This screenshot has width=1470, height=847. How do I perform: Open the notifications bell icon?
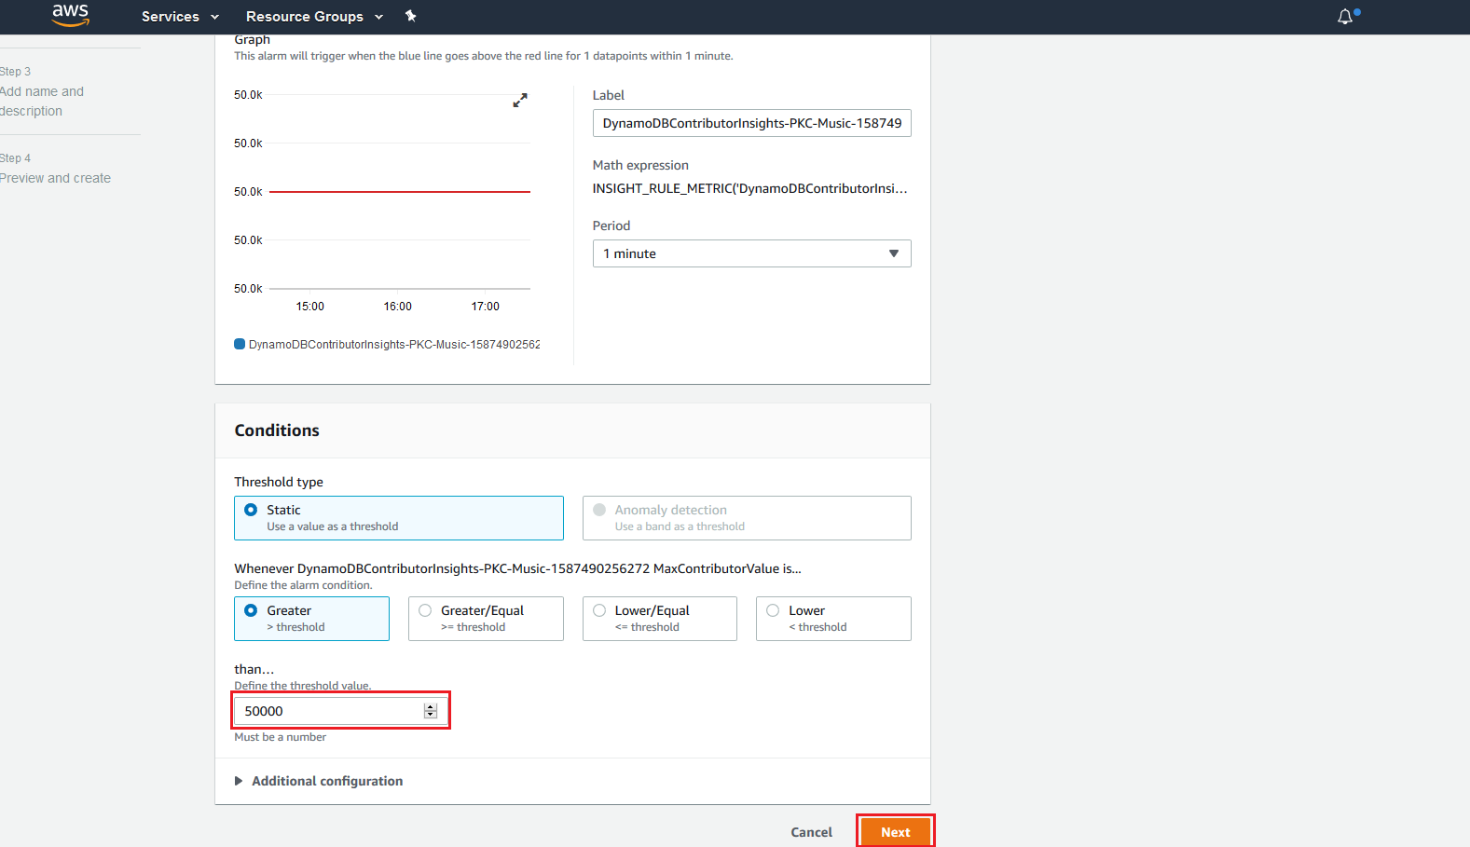(1345, 17)
